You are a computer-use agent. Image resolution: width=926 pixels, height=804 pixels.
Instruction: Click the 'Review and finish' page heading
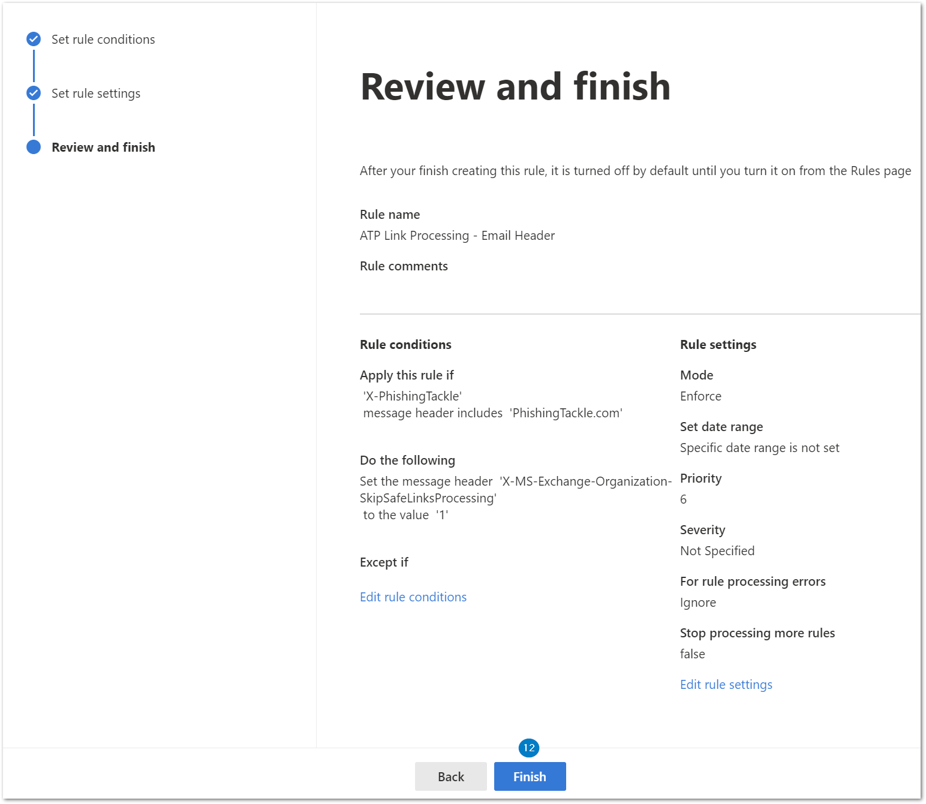coord(515,86)
